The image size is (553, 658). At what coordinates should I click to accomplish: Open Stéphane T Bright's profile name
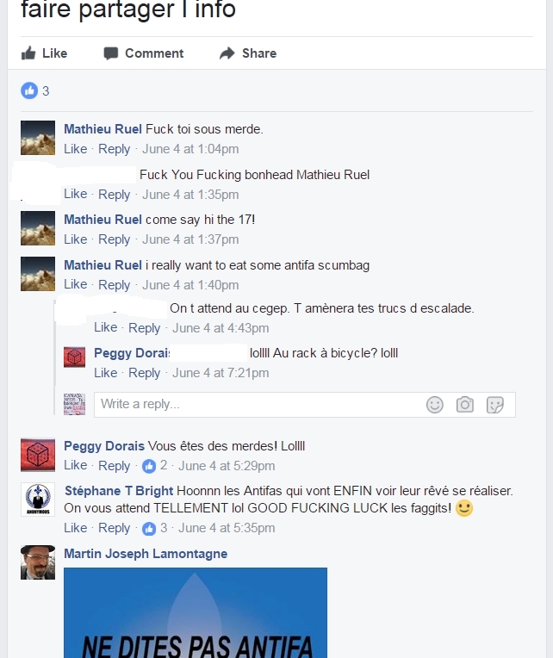[119, 491]
